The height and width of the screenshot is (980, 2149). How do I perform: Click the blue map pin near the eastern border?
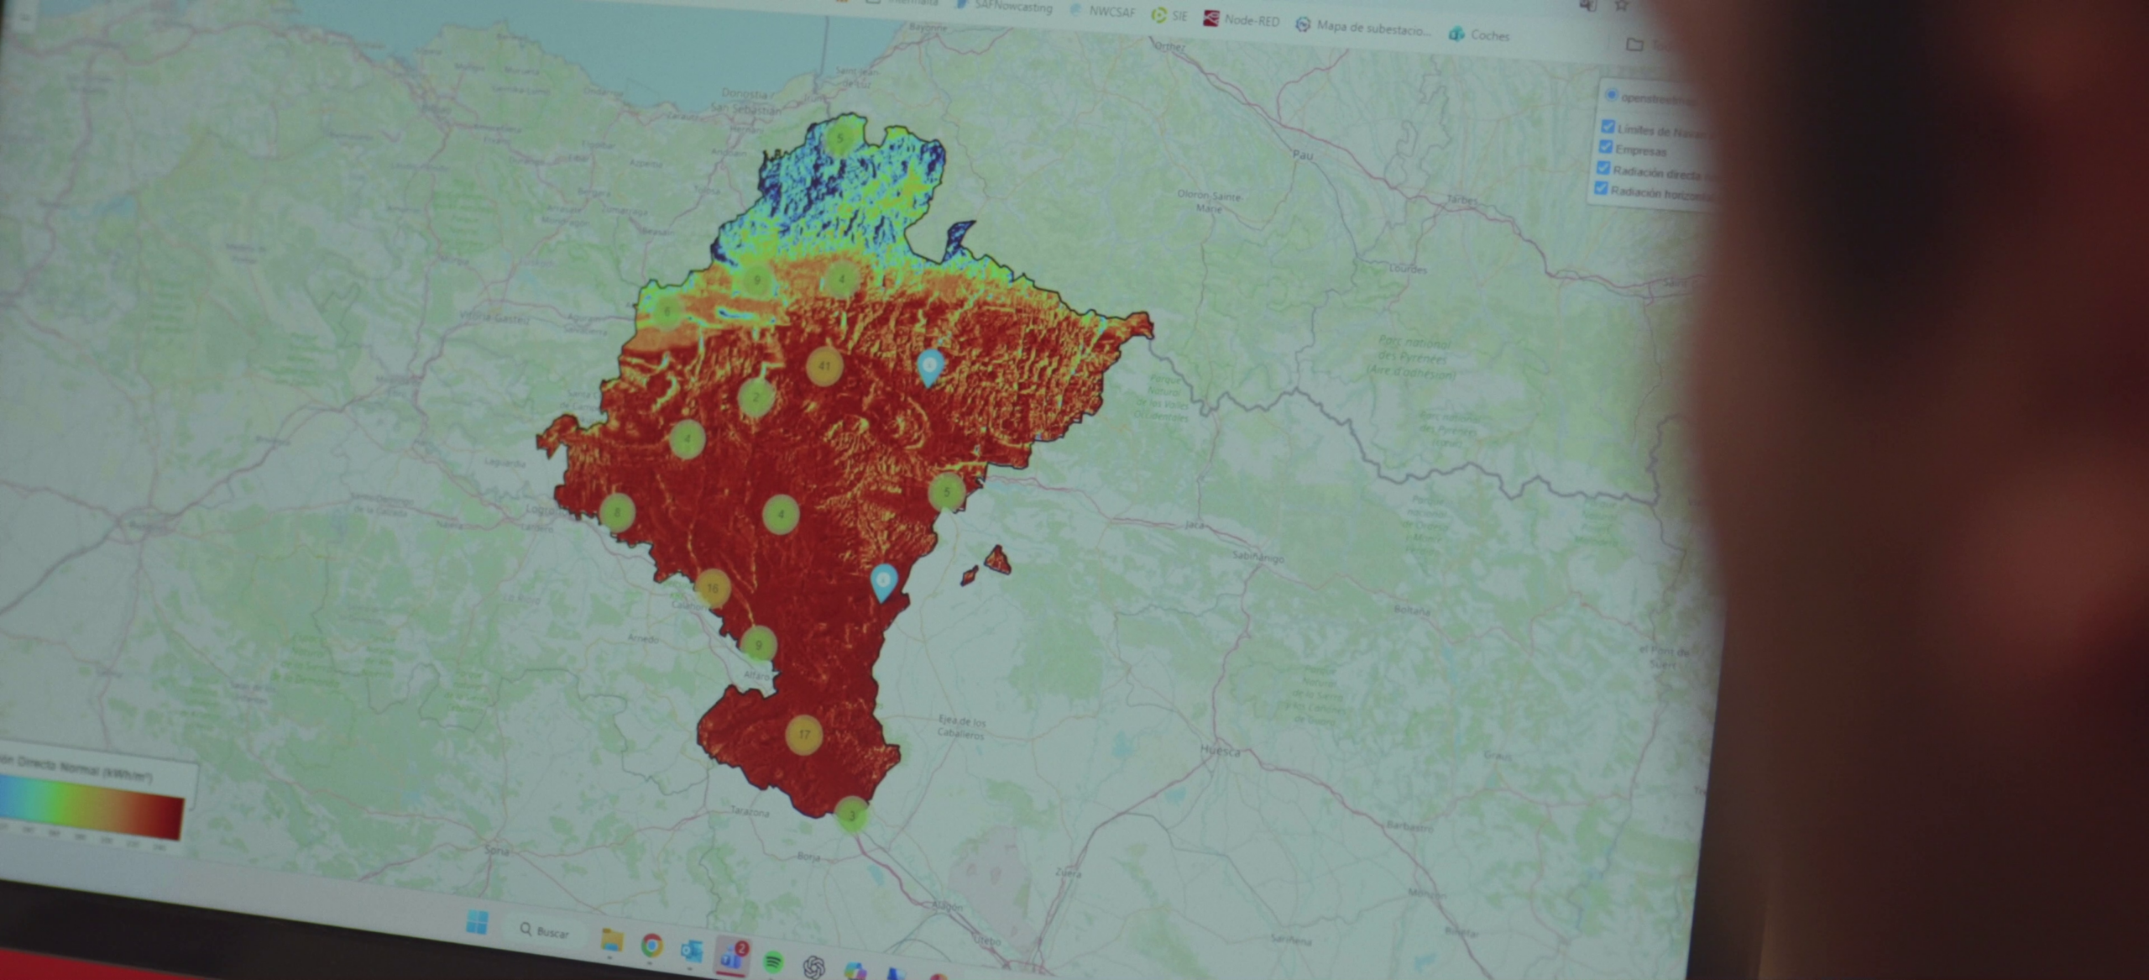[x=883, y=579]
